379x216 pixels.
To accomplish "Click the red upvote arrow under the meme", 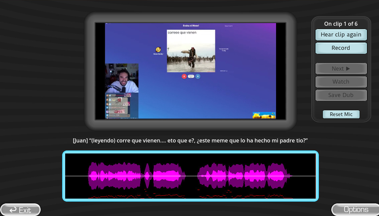I will (x=184, y=77).
